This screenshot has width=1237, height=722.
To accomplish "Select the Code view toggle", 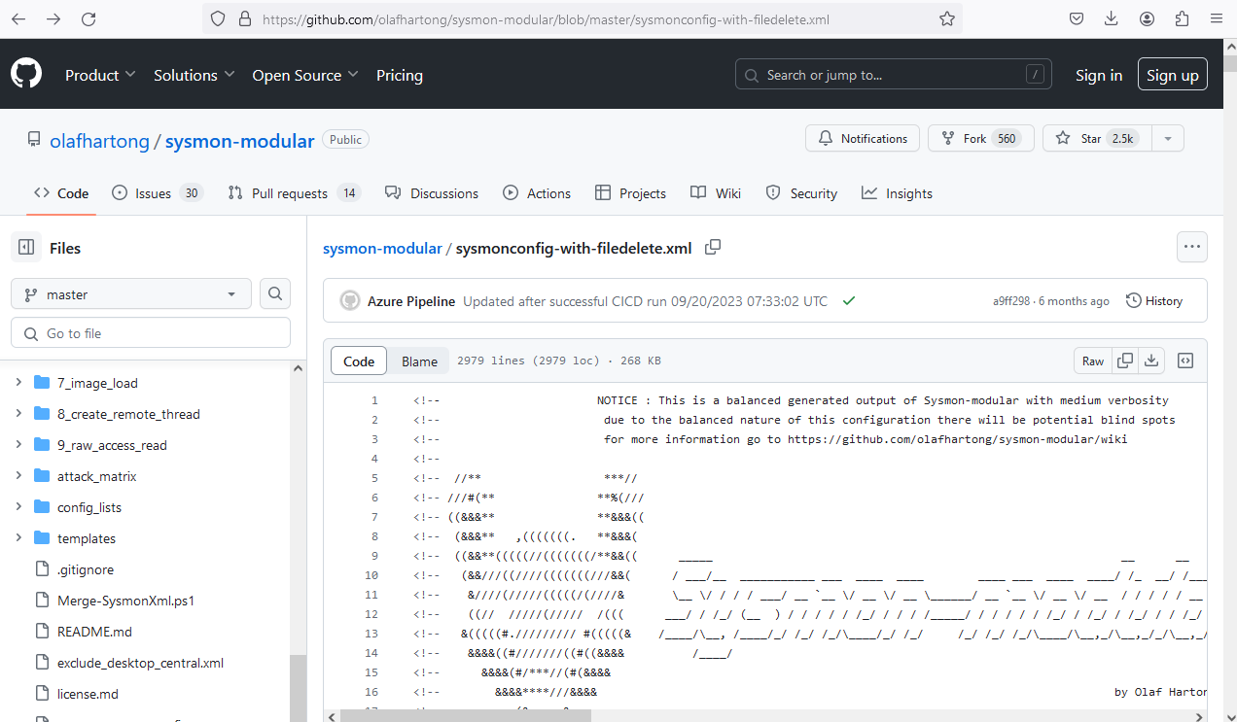I will point(359,361).
